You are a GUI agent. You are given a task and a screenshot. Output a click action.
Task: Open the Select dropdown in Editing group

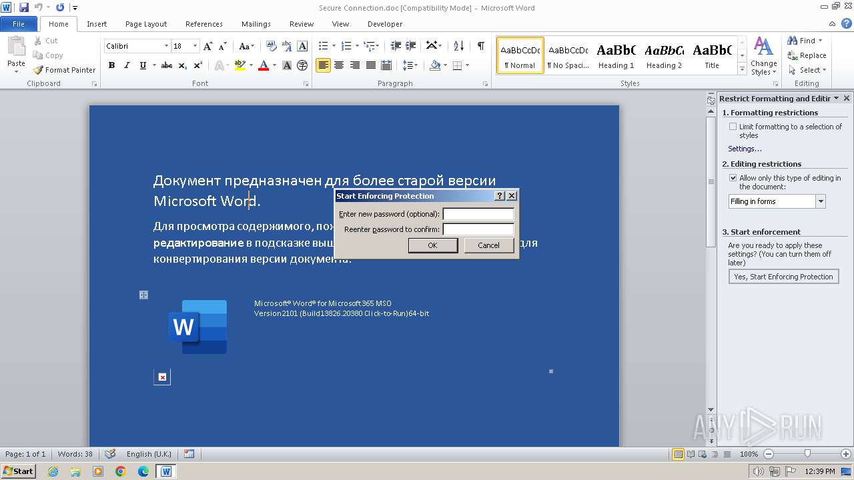807,70
